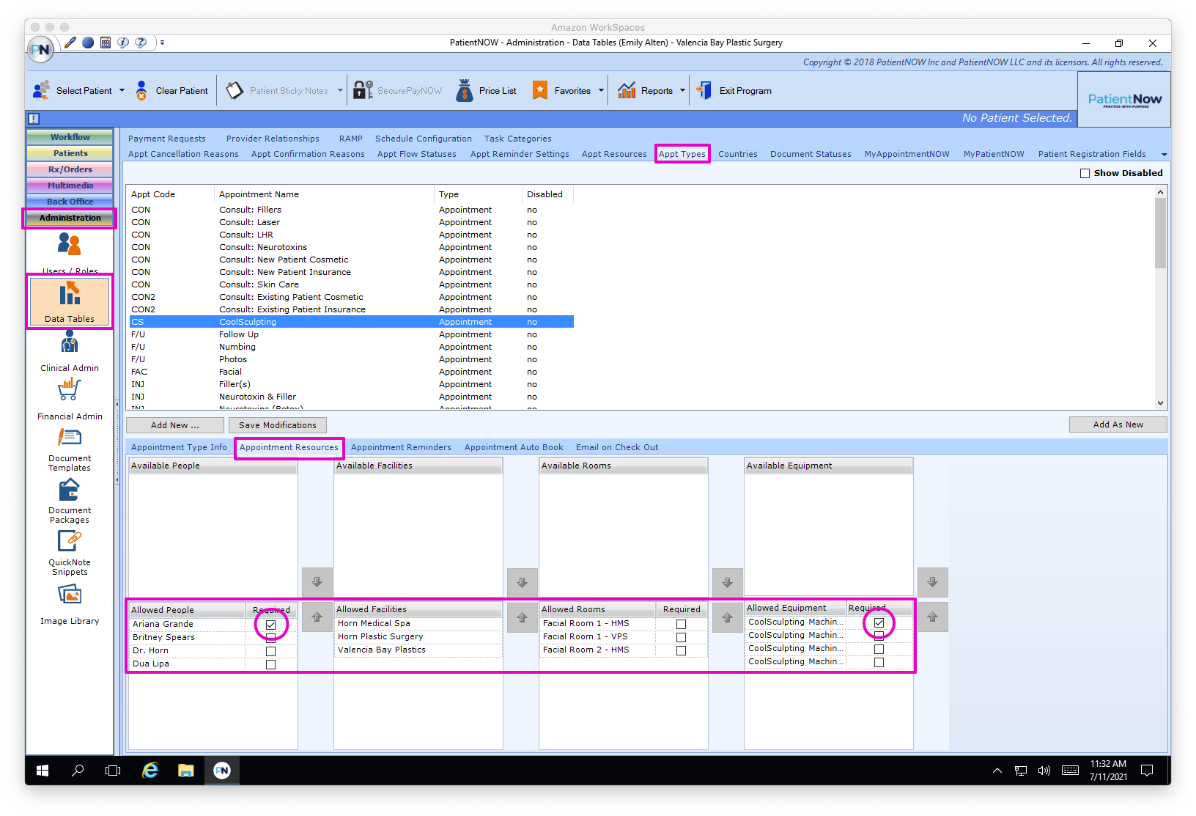This screenshot has height=816, width=1196.
Task: Open Schedule Configuration tab
Action: pos(424,139)
